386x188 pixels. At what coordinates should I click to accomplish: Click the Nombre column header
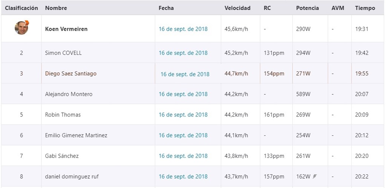coord(56,8)
